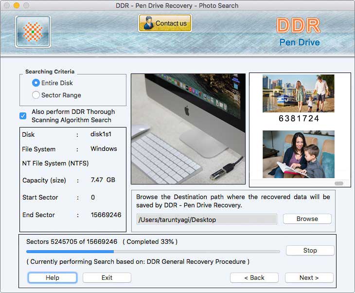This screenshot has width=355, height=293.
Task: Click the Browse the Destination path instruction text
Action: (233, 201)
